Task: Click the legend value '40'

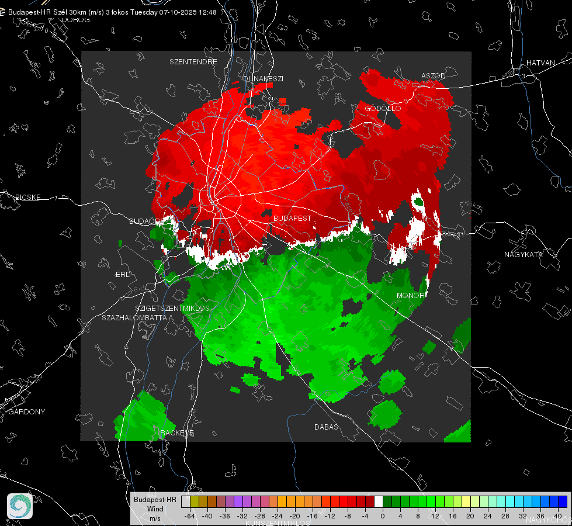Action: 557,516
